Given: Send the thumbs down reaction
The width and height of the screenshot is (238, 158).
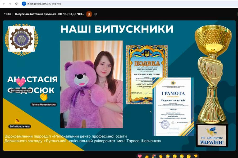Looking at the screenshot, I should pos(196,156).
